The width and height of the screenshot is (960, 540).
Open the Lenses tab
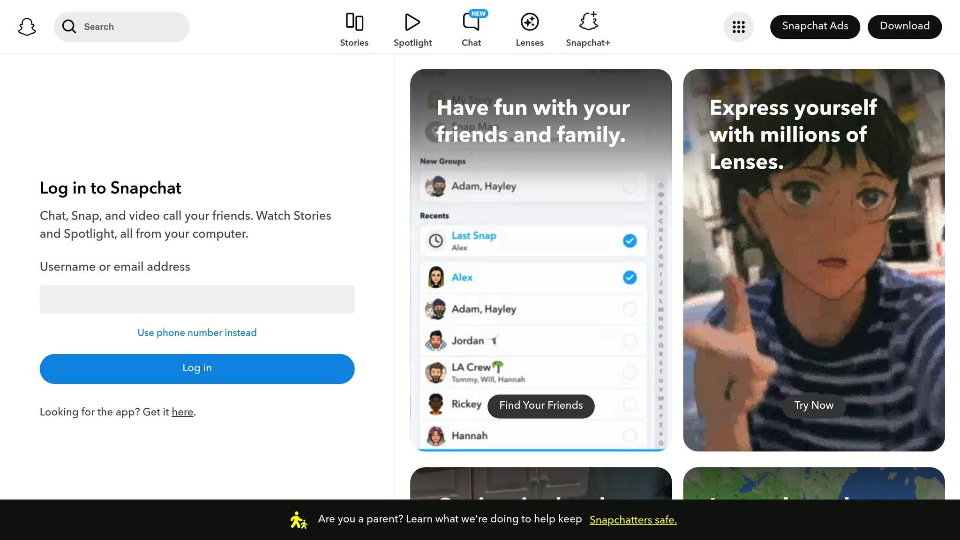point(530,30)
